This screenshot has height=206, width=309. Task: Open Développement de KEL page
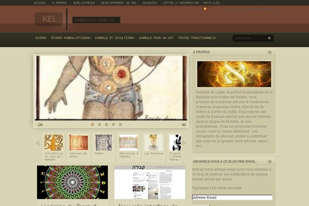[x=118, y=3]
